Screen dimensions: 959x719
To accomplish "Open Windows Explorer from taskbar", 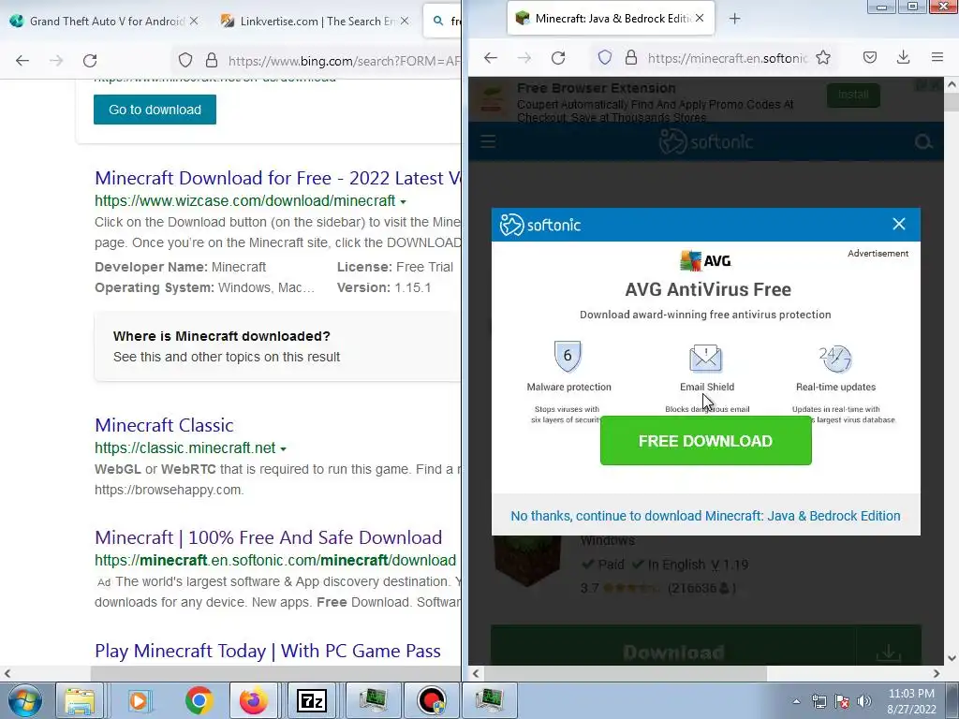I will [x=80, y=700].
